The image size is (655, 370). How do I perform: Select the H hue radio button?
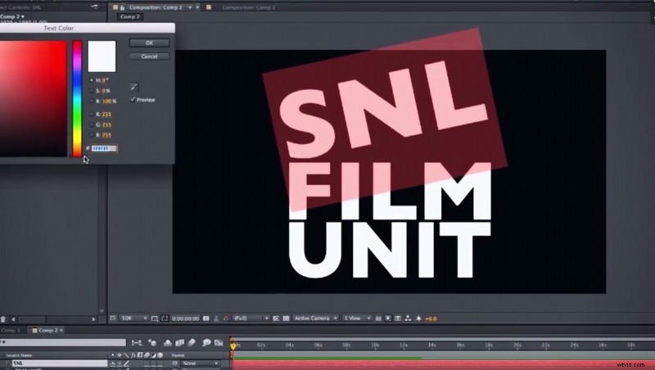click(x=90, y=81)
